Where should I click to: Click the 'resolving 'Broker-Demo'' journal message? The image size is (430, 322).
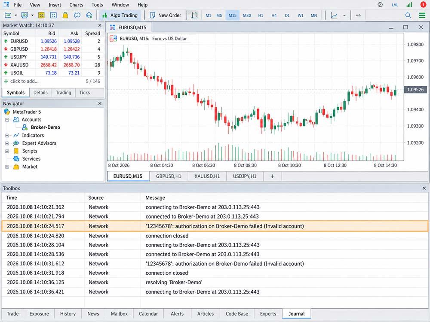coord(174,283)
